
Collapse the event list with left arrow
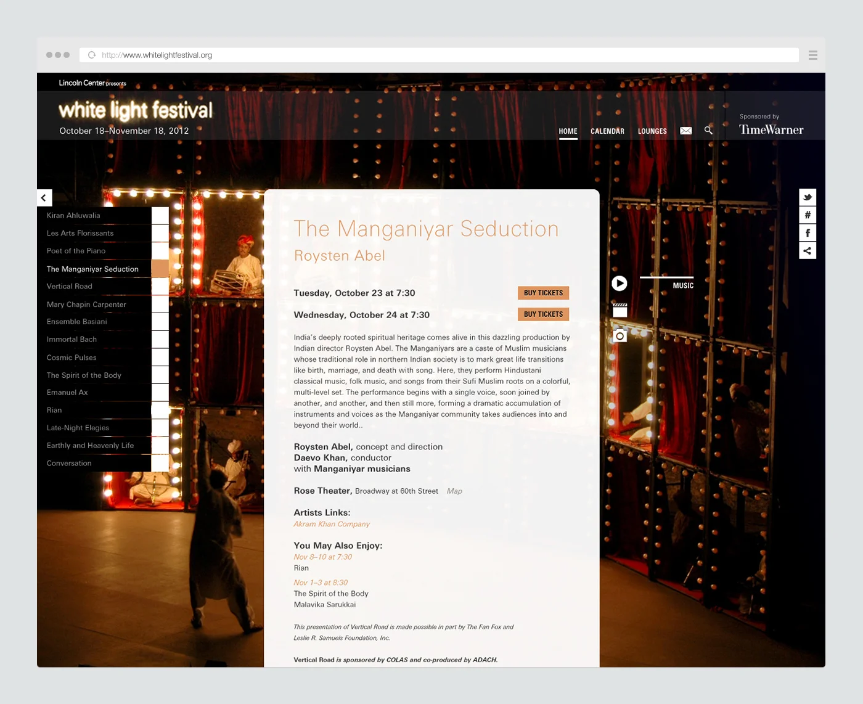pos(44,197)
